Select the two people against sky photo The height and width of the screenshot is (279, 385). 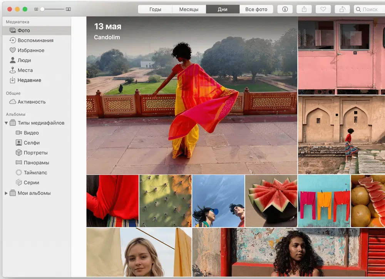pyautogui.click(x=218, y=201)
